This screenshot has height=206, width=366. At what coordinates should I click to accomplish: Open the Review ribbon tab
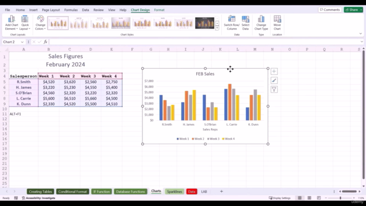coord(98,10)
